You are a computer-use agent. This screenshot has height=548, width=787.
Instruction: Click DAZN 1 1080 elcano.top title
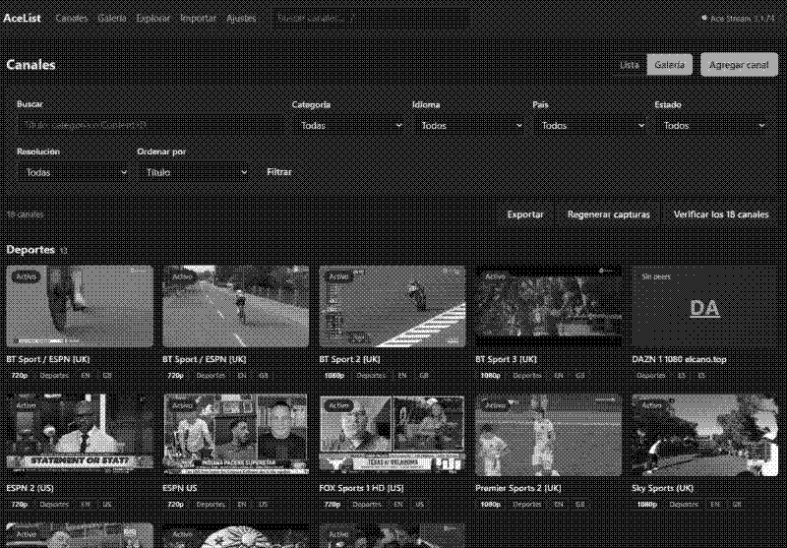tap(679, 359)
